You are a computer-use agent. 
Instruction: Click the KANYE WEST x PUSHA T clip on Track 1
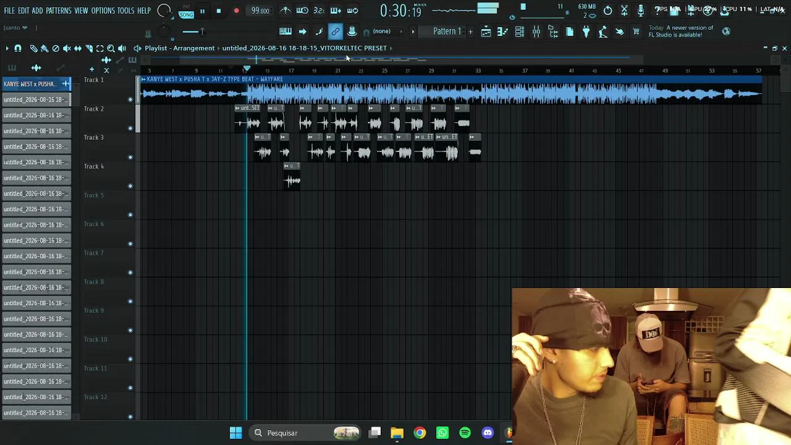pyautogui.click(x=451, y=89)
